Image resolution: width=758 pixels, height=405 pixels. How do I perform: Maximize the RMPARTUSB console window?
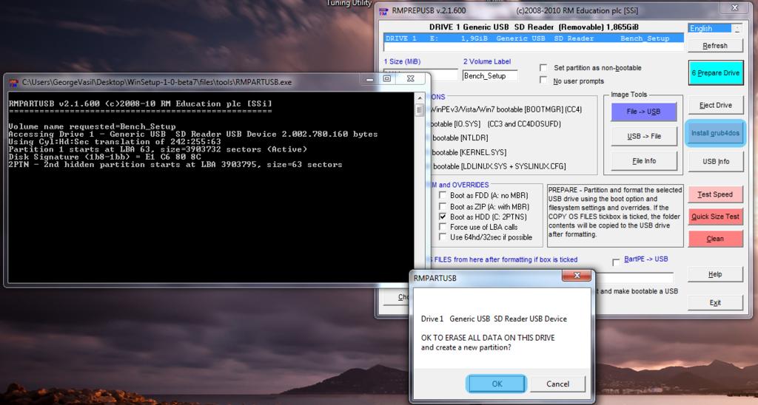pyautogui.click(x=386, y=78)
